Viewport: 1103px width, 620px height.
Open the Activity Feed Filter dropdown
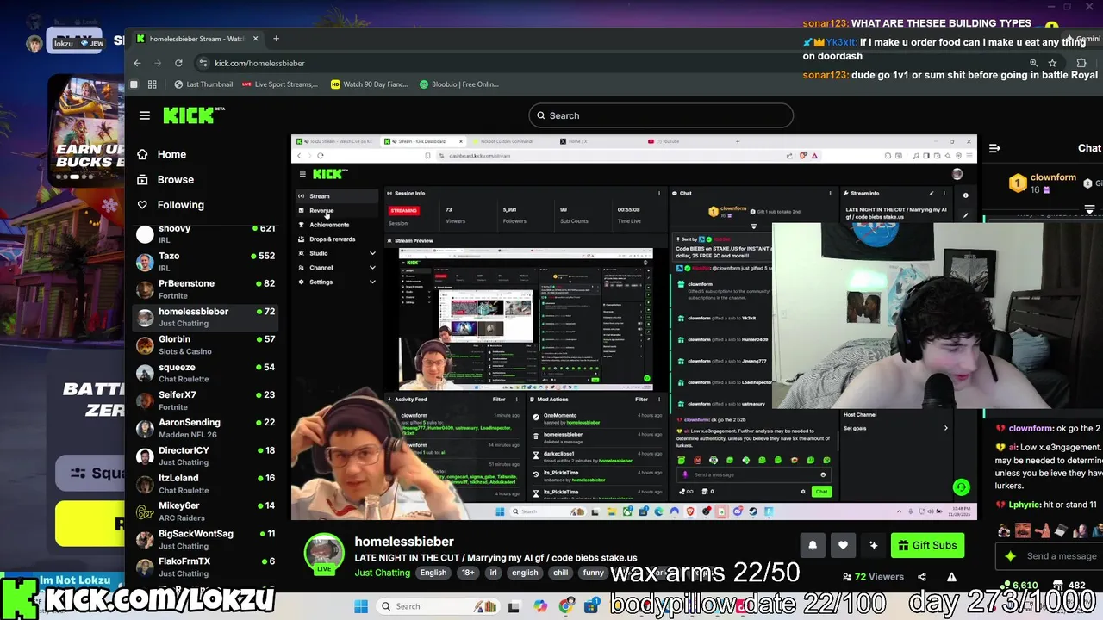(x=499, y=400)
